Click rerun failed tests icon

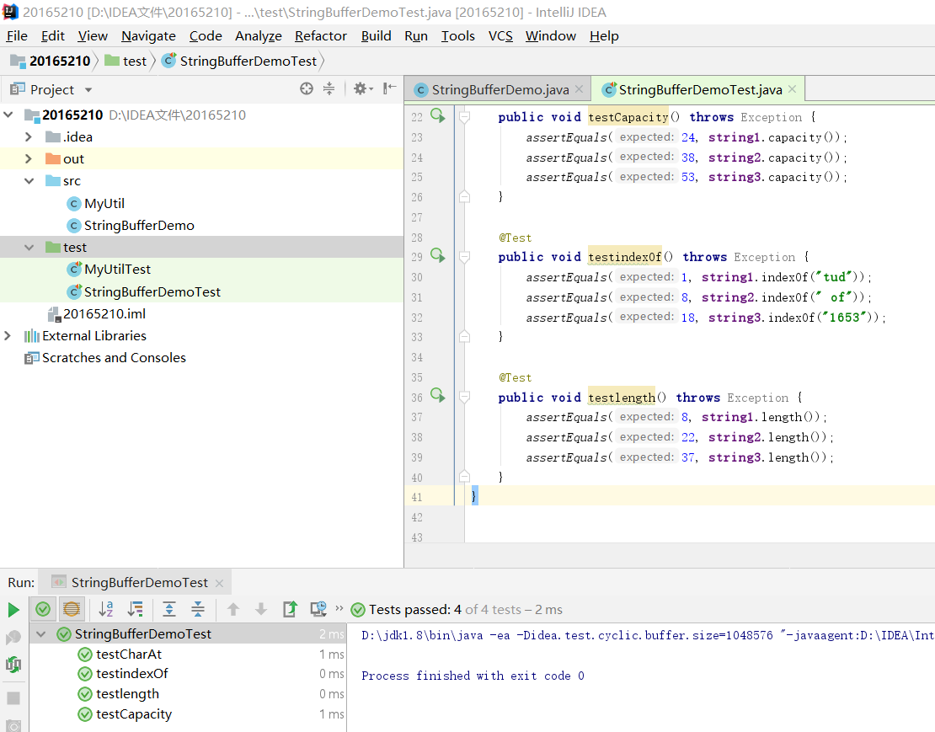[13, 638]
